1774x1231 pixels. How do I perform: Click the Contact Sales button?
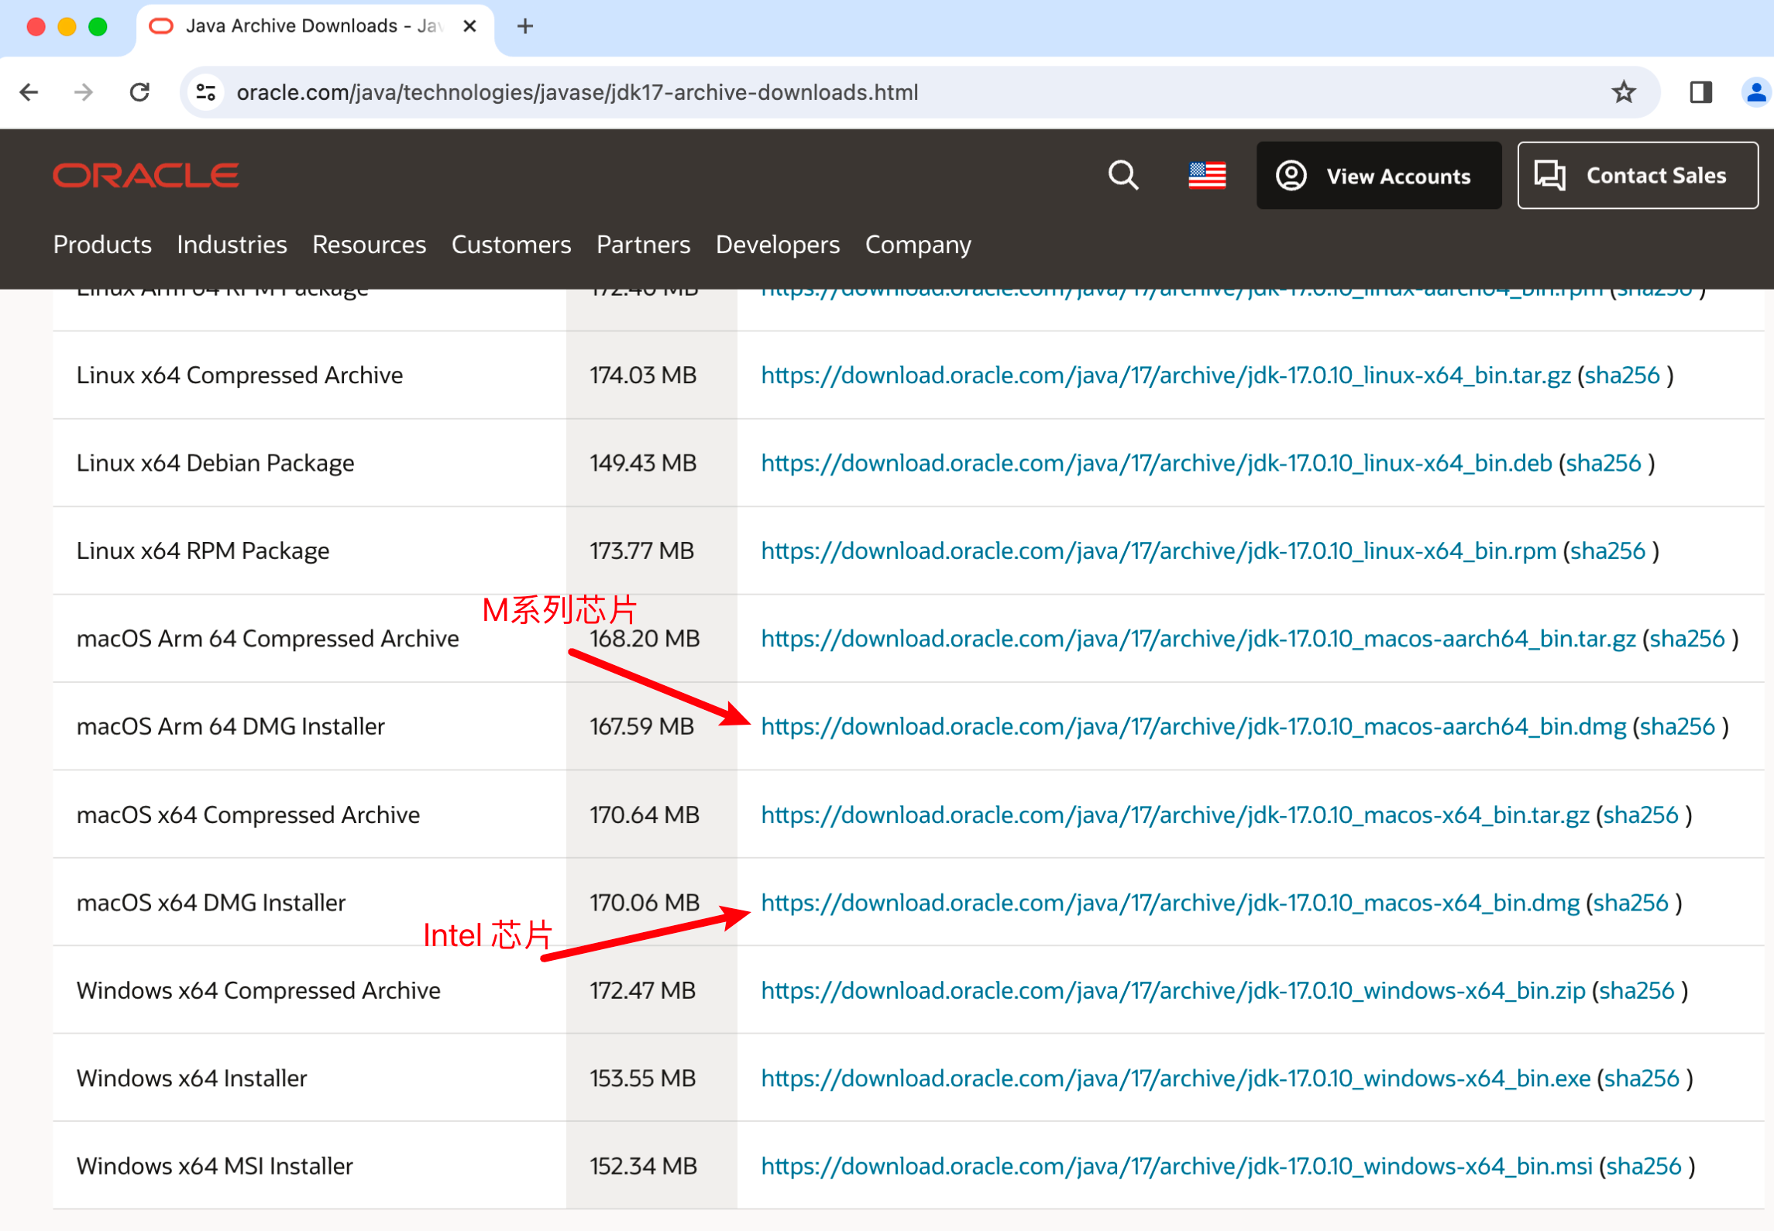(x=1637, y=175)
